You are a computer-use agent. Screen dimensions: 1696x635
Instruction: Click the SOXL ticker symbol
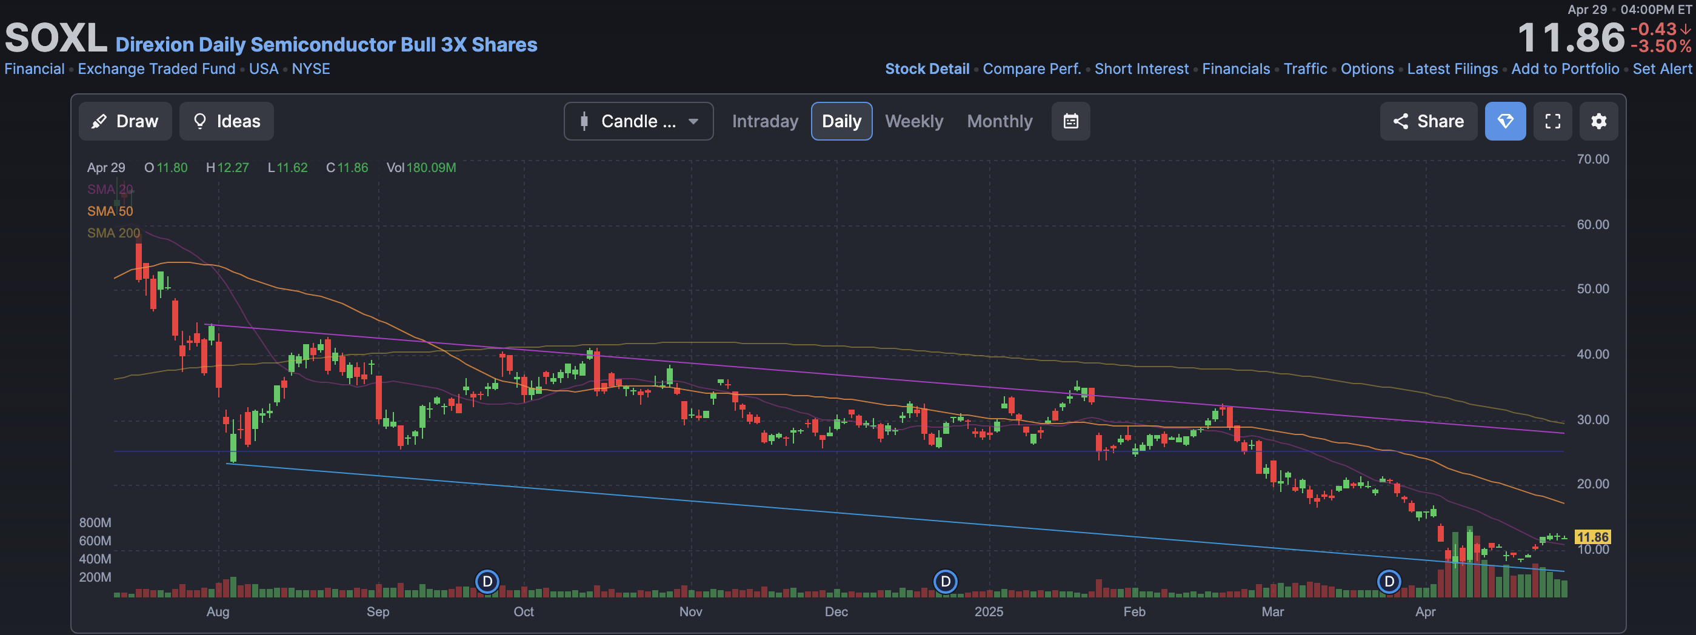[55, 38]
